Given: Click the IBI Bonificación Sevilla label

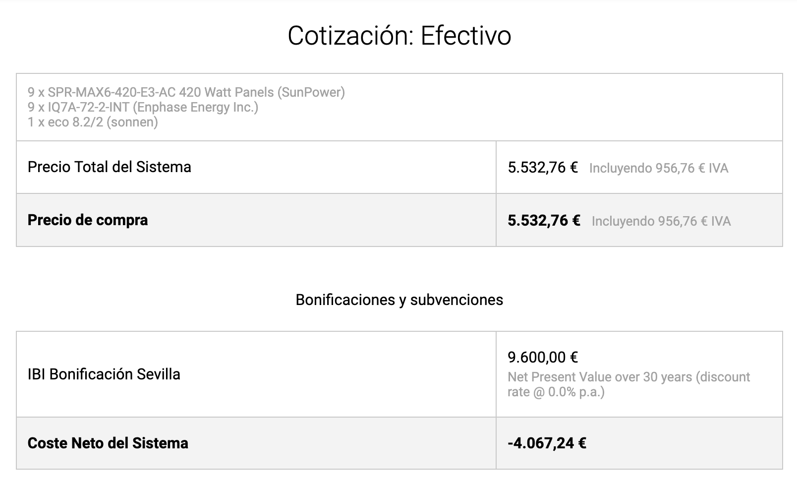Looking at the screenshot, I should (104, 374).
